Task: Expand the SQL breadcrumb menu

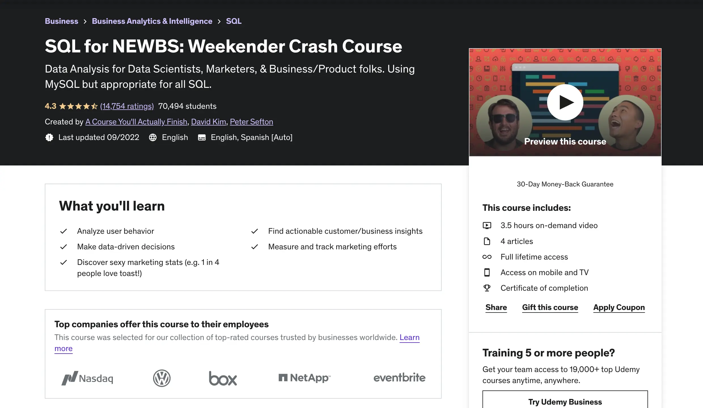Action: coord(233,21)
